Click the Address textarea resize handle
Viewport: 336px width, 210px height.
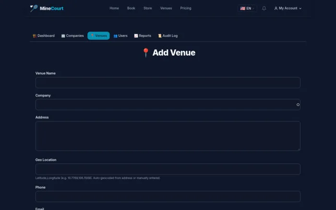(x=299, y=150)
